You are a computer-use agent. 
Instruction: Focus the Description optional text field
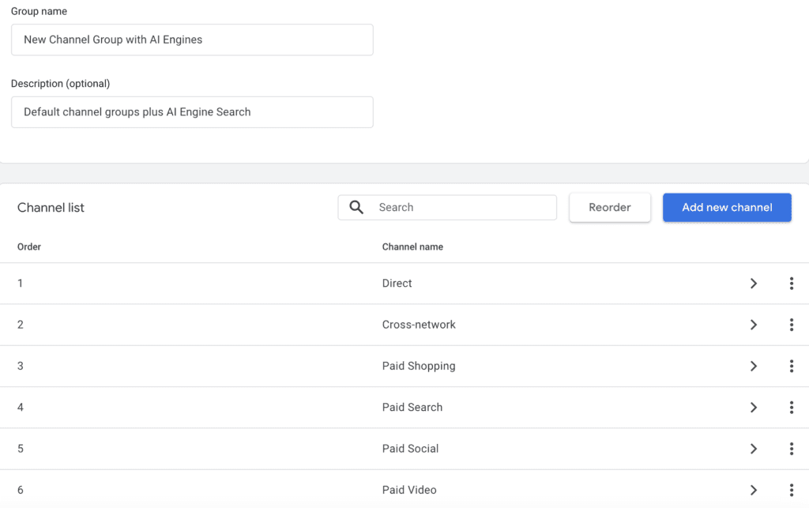192,112
